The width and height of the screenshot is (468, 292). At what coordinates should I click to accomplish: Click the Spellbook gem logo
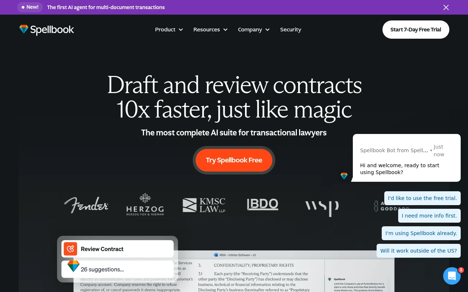24,30
